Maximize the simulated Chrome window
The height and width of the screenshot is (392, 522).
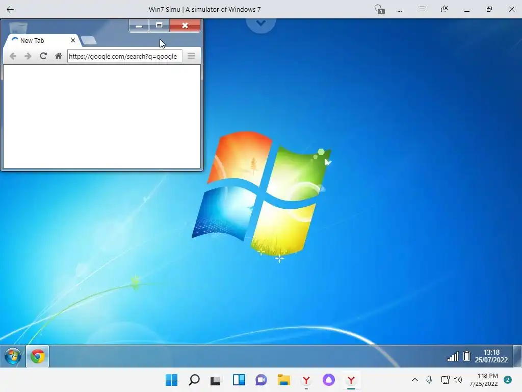(159, 26)
